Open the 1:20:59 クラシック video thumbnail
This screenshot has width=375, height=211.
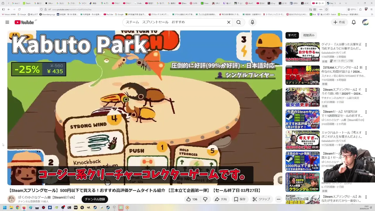303,182
